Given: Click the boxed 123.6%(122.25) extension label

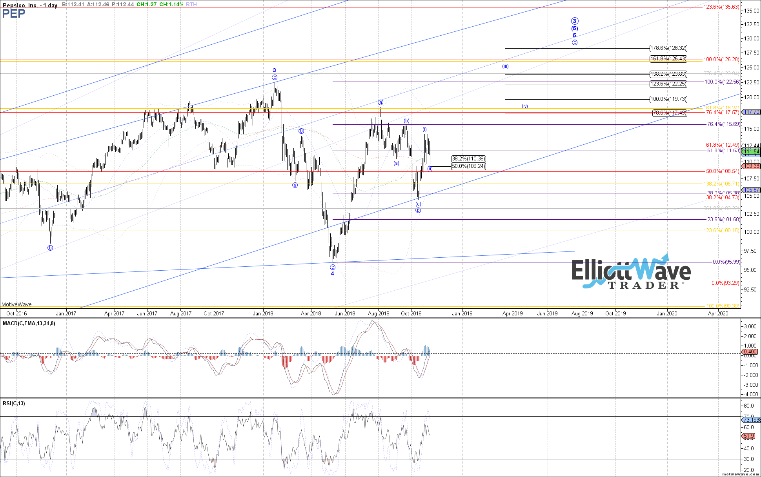Looking at the screenshot, I should [668, 84].
